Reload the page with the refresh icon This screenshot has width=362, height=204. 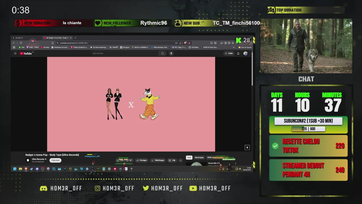[x=21, y=43]
